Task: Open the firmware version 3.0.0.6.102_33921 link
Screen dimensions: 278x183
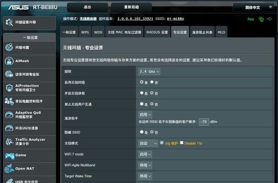Action: pyautogui.click(x=135, y=19)
